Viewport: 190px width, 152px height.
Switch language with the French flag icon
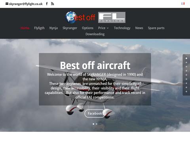(x=183, y=4)
